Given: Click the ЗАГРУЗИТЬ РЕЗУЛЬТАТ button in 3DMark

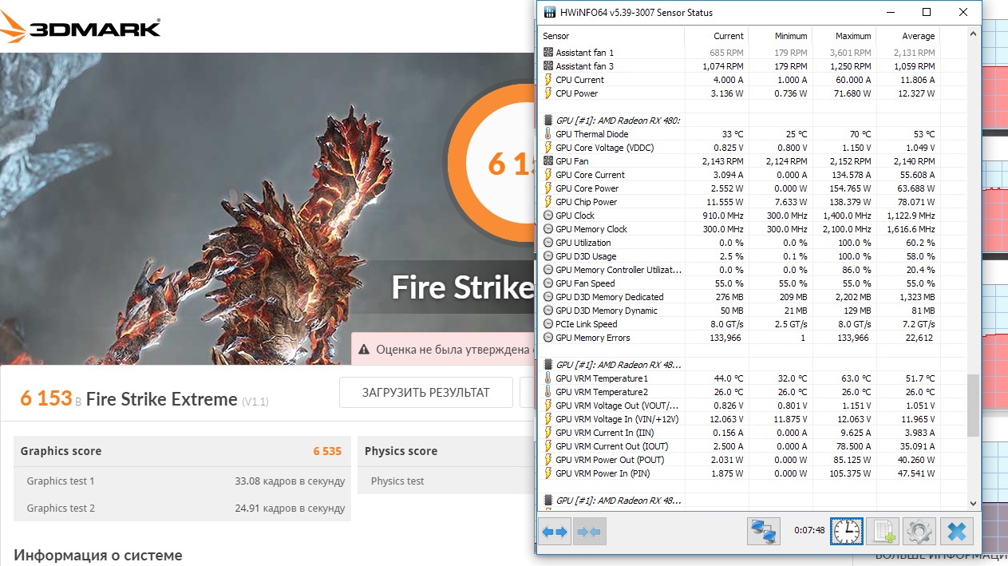Looking at the screenshot, I should [426, 393].
